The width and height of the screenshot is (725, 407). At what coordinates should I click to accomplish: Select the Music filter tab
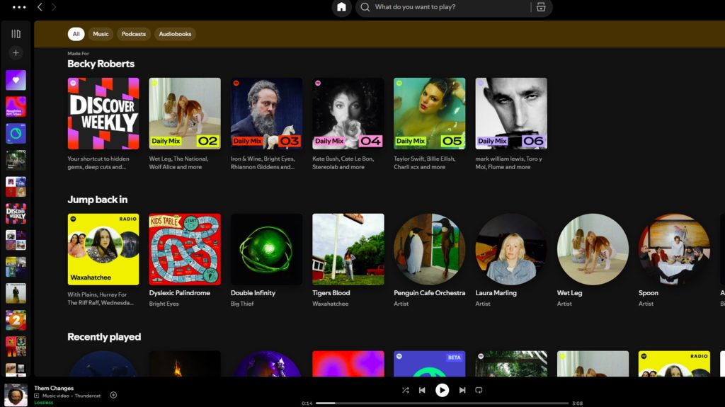coord(101,34)
